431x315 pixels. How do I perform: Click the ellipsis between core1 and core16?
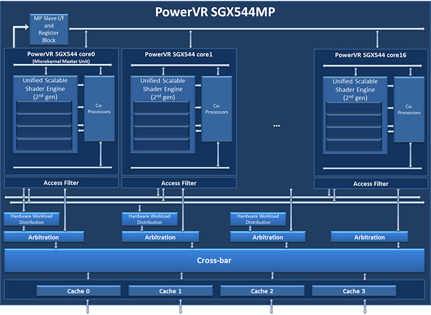[x=276, y=126]
